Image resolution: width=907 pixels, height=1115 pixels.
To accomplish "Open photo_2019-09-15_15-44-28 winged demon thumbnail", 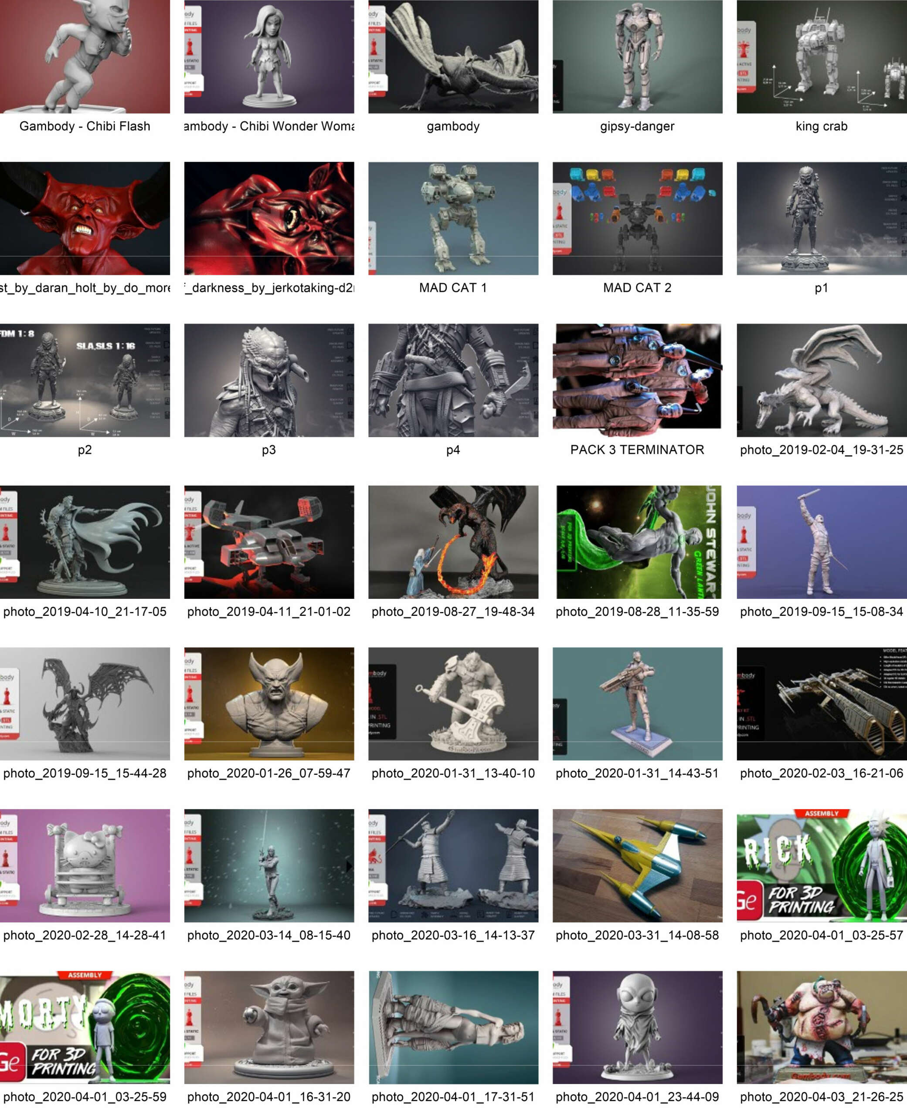I will 85,704.
